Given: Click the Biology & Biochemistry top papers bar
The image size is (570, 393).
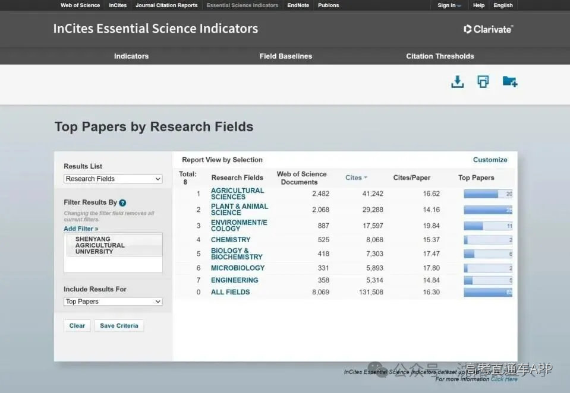Looking at the screenshot, I should click(x=488, y=254).
